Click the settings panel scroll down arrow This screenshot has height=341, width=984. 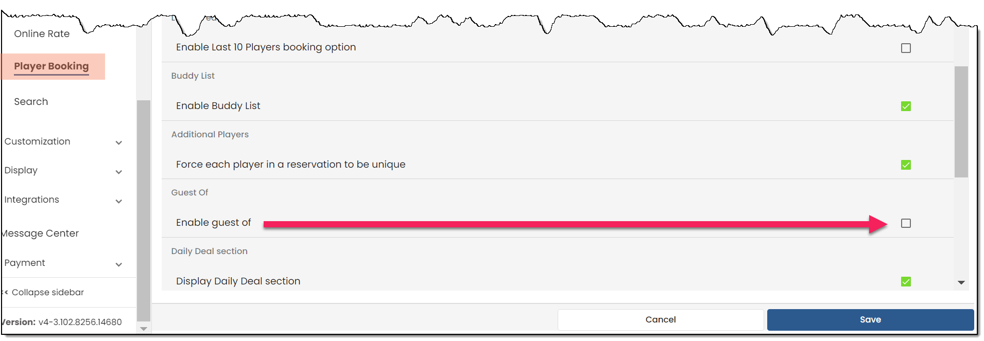(x=961, y=282)
